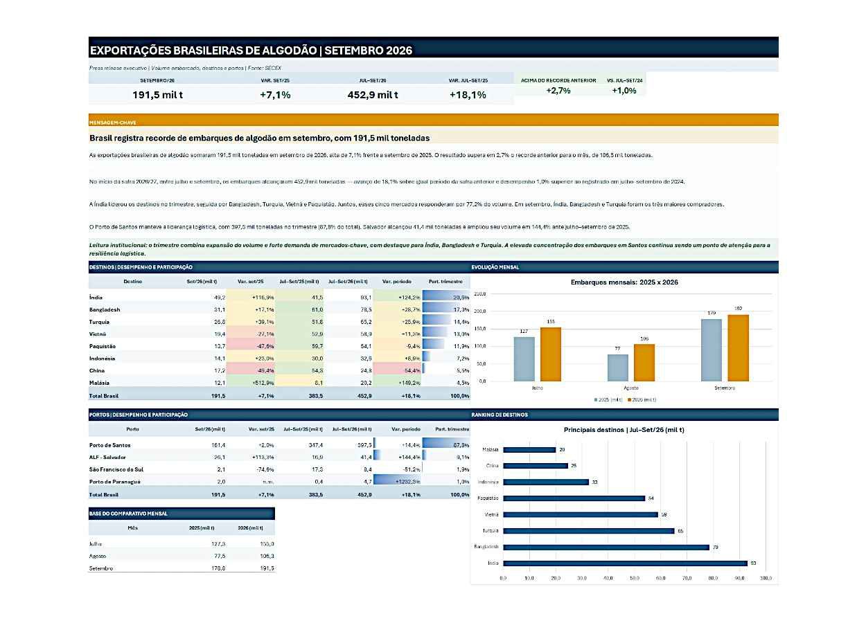Image resolution: width=866 pixels, height=623 pixels.
Task: Select the orange Setembro bar labeled 192
Action: point(738,348)
